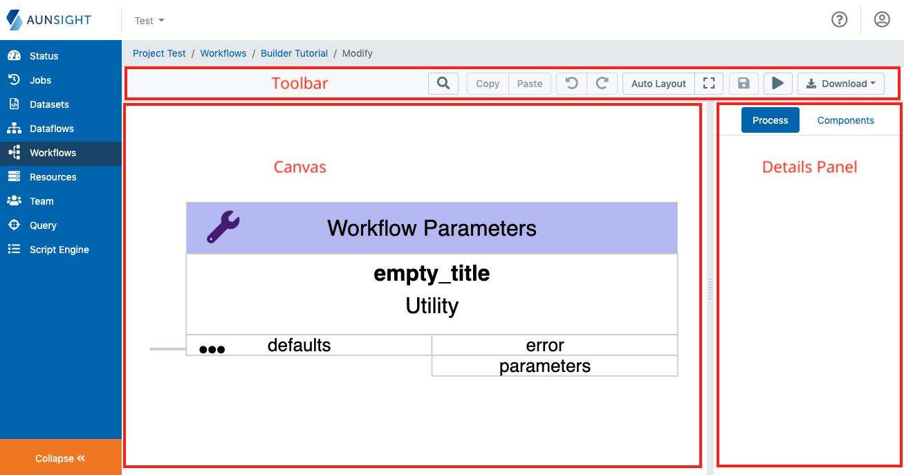Click the Auto Layout button
The height and width of the screenshot is (475, 904).
[x=658, y=83]
